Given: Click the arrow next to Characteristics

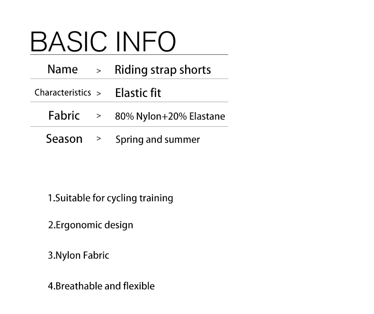Looking at the screenshot, I should click(x=98, y=93).
